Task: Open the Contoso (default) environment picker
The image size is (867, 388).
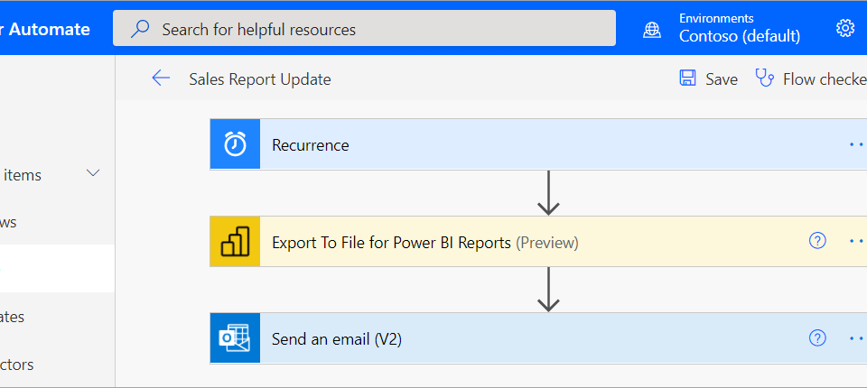Action: [739, 36]
